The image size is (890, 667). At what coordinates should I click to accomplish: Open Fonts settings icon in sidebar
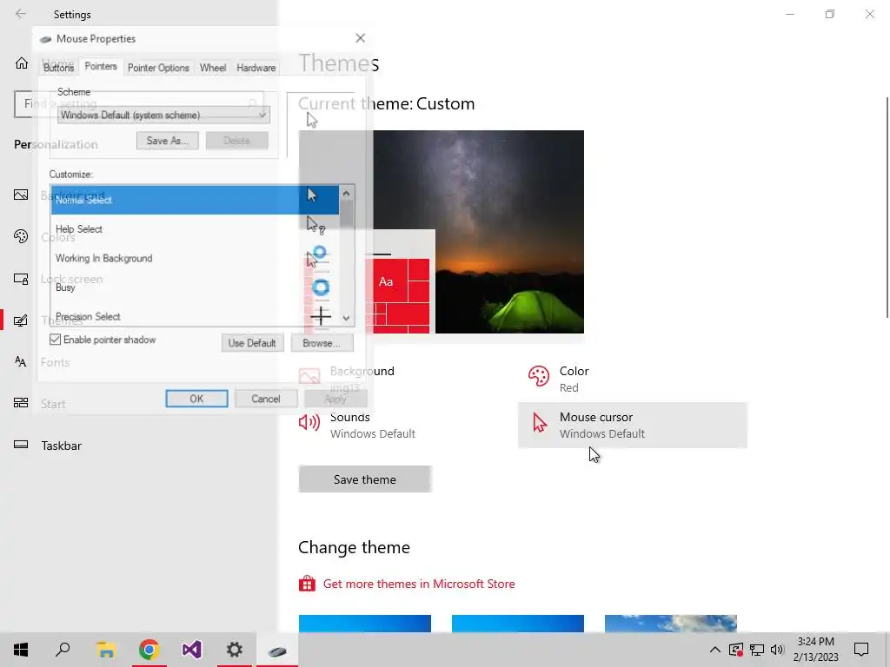point(21,361)
